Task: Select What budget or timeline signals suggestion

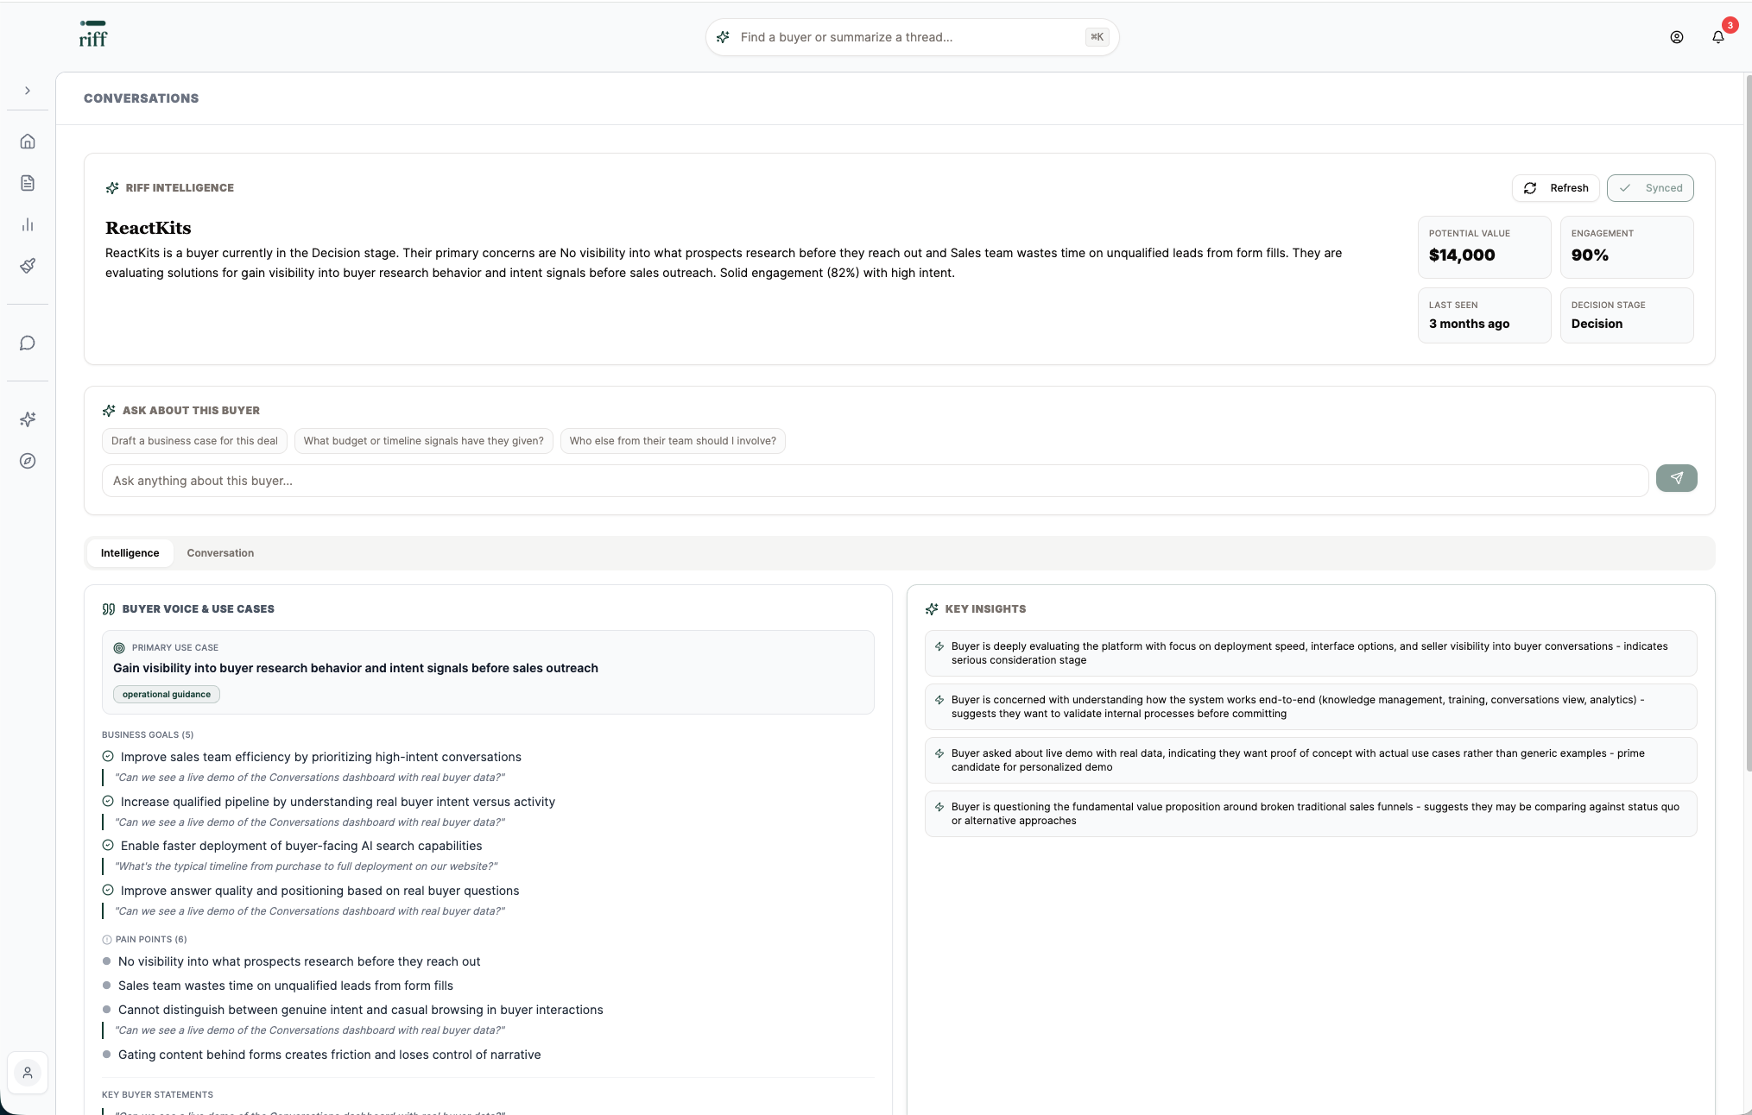Action: coord(423,441)
